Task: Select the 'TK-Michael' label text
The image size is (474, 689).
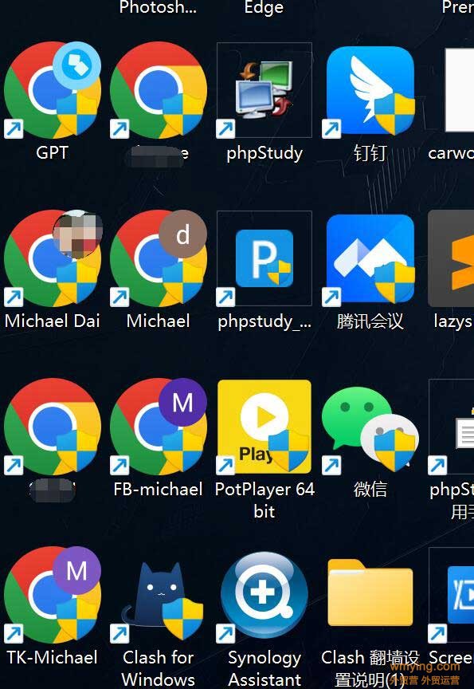Action: click(53, 657)
